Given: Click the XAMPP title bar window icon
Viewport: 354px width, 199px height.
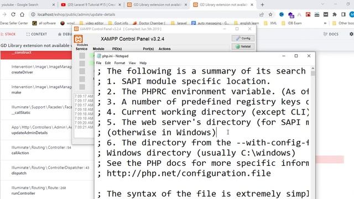Looking at the screenshot, I should (76, 29).
